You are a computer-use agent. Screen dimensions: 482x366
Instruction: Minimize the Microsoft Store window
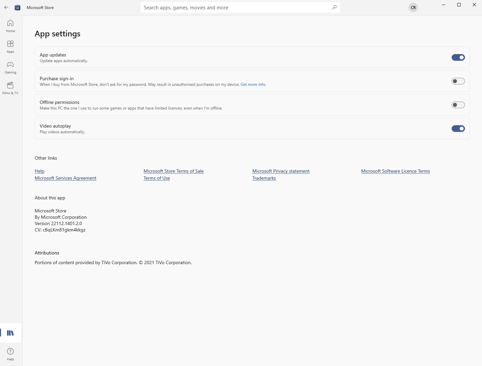click(x=444, y=5)
